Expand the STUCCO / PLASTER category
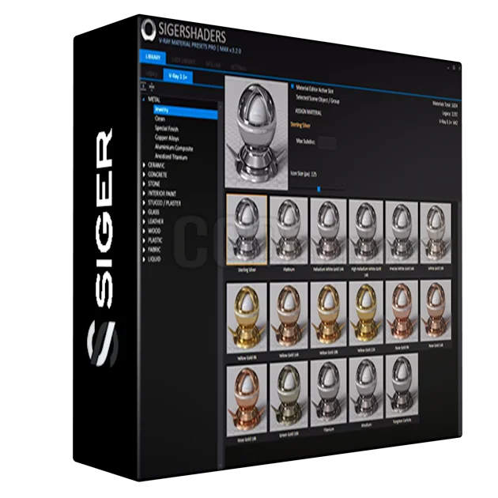Image resolution: width=498 pixels, height=498 pixels. (x=144, y=202)
